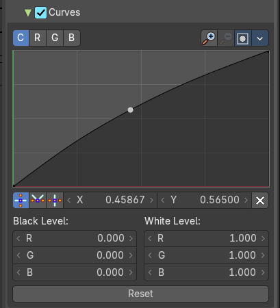This screenshot has width=280, height=308.
Task: Decrease the Y point value
Action: tap(163, 201)
